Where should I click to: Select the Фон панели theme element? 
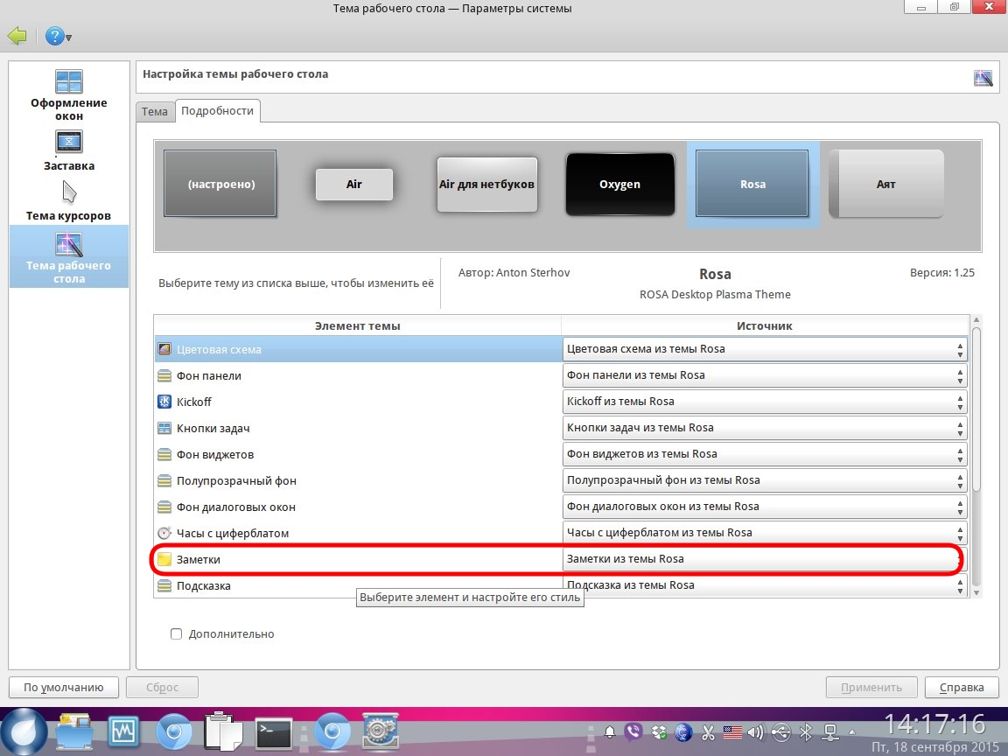pos(357,375)
